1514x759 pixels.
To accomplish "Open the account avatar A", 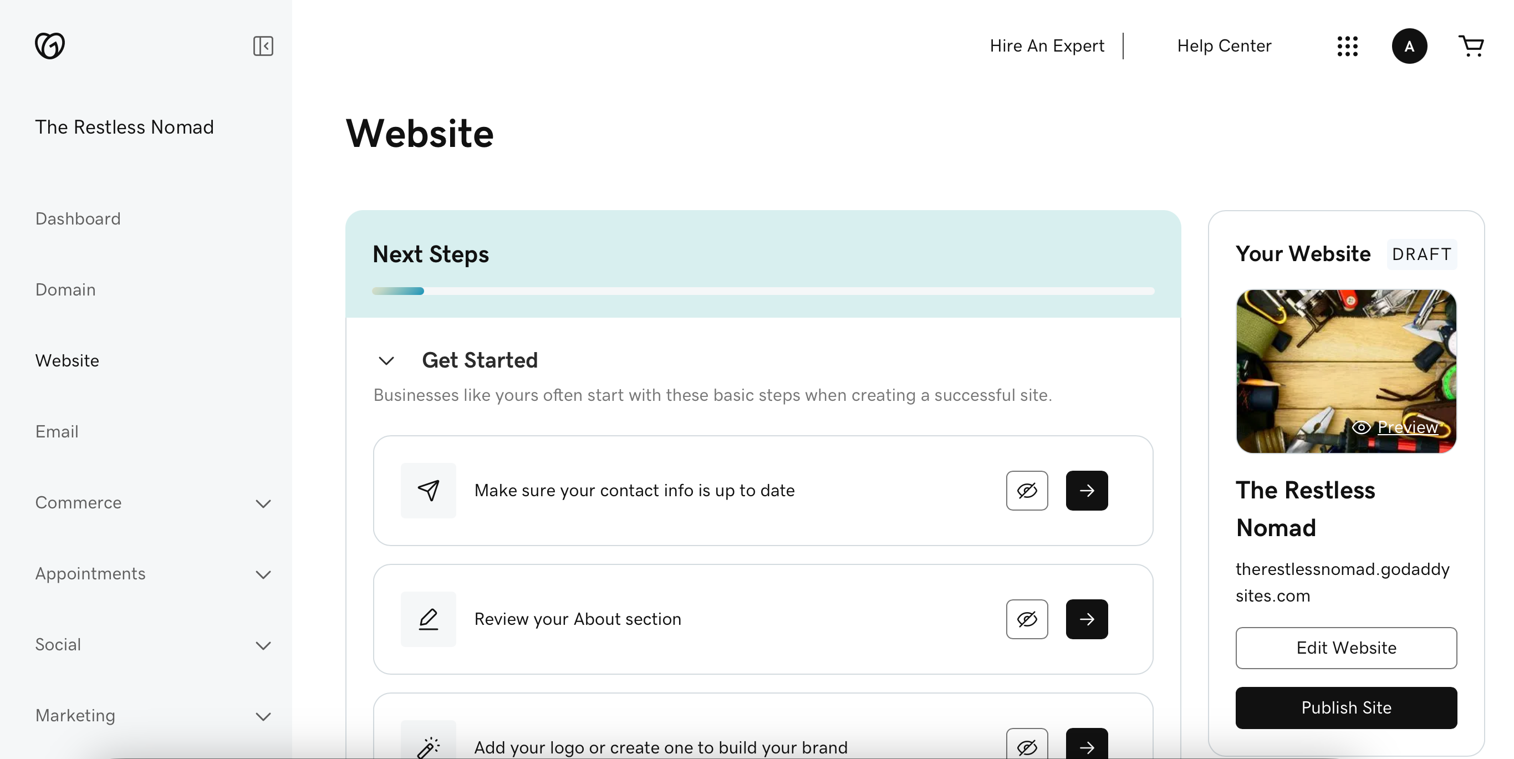I will [1409, 46].
